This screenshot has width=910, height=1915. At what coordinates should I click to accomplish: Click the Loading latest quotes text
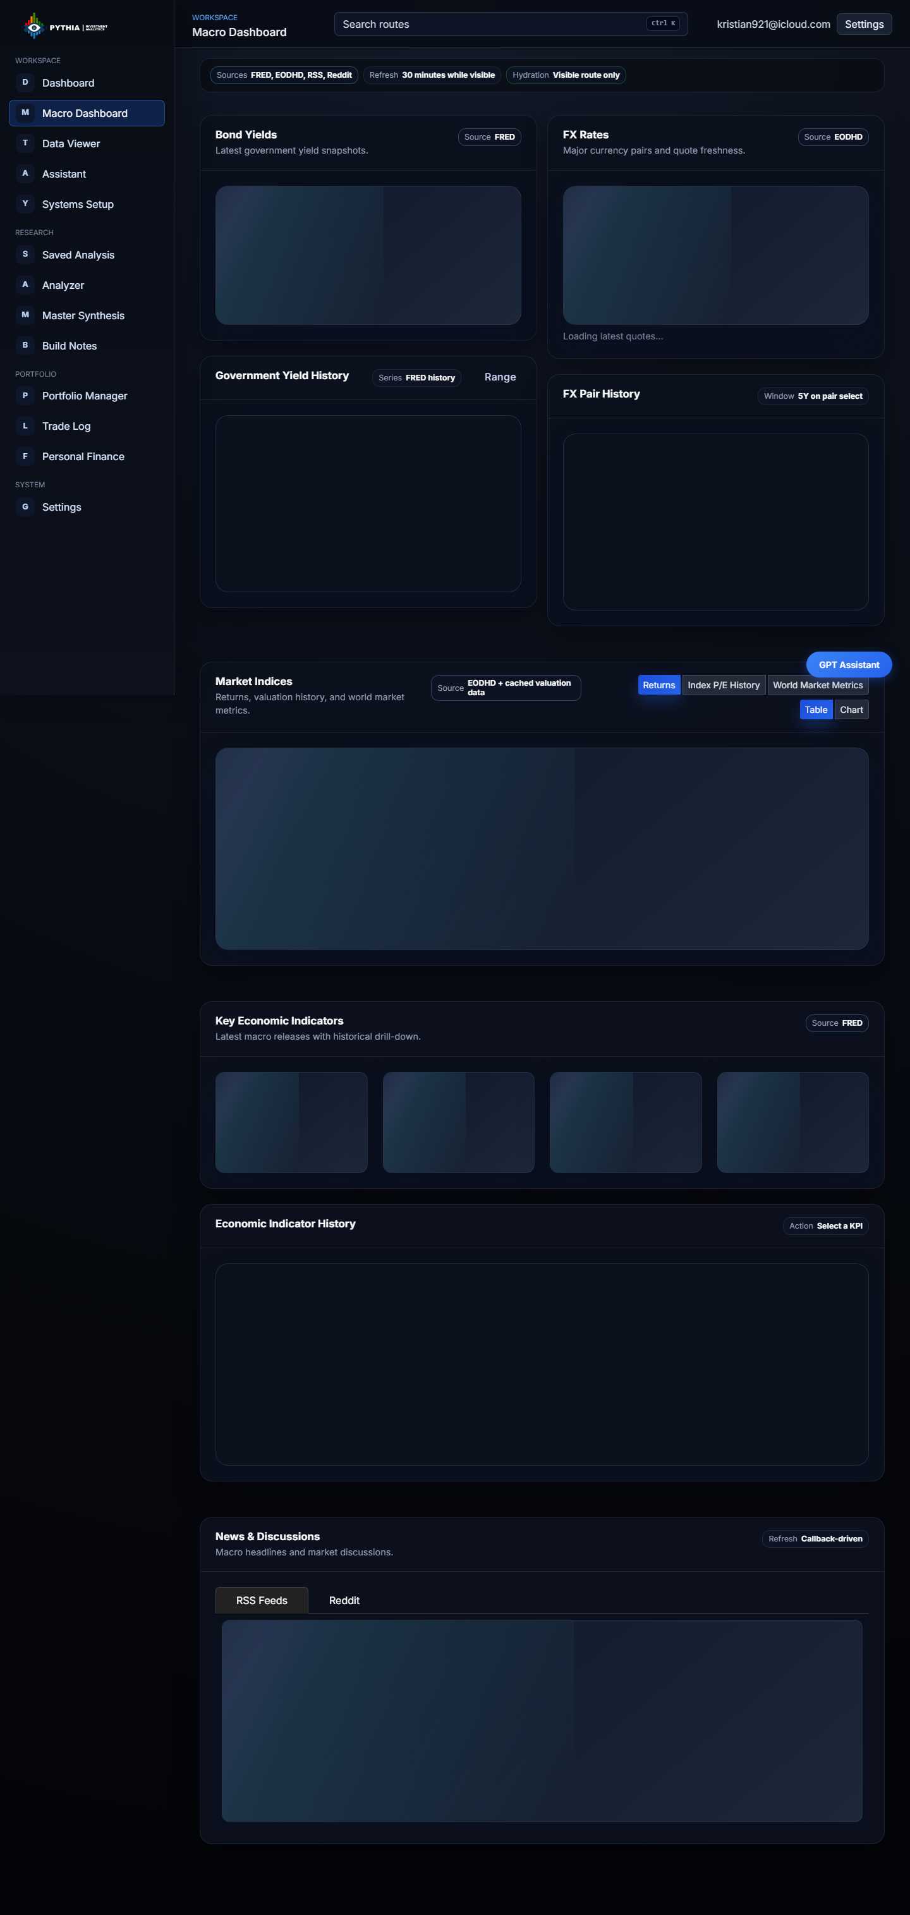click(x=612, y=336)
